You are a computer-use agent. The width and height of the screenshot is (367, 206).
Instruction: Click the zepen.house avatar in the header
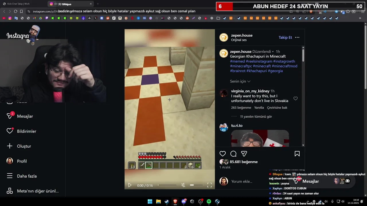[224, 37]
